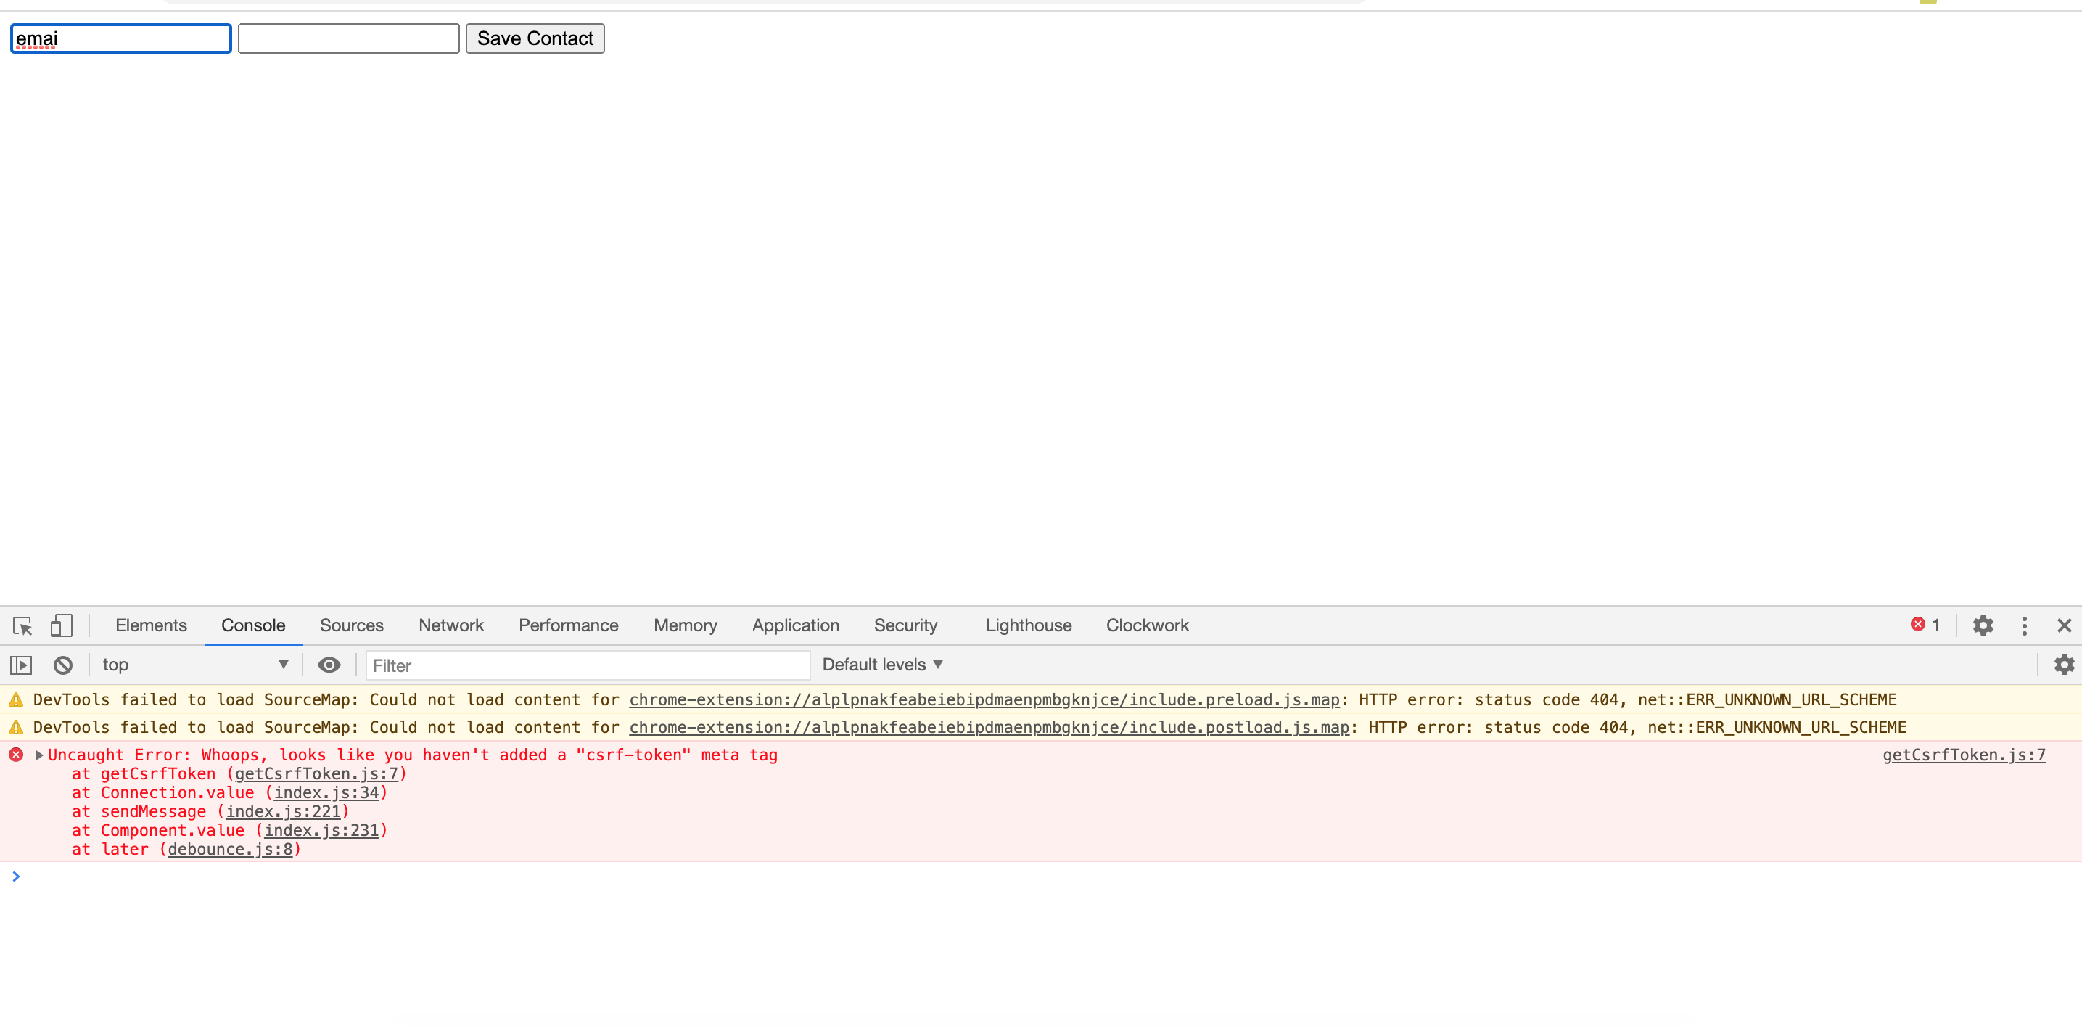Toggle the device toolbar icon
Image resolution: width=2082 pixels, height=1026 pixels.
pos(62,625)
